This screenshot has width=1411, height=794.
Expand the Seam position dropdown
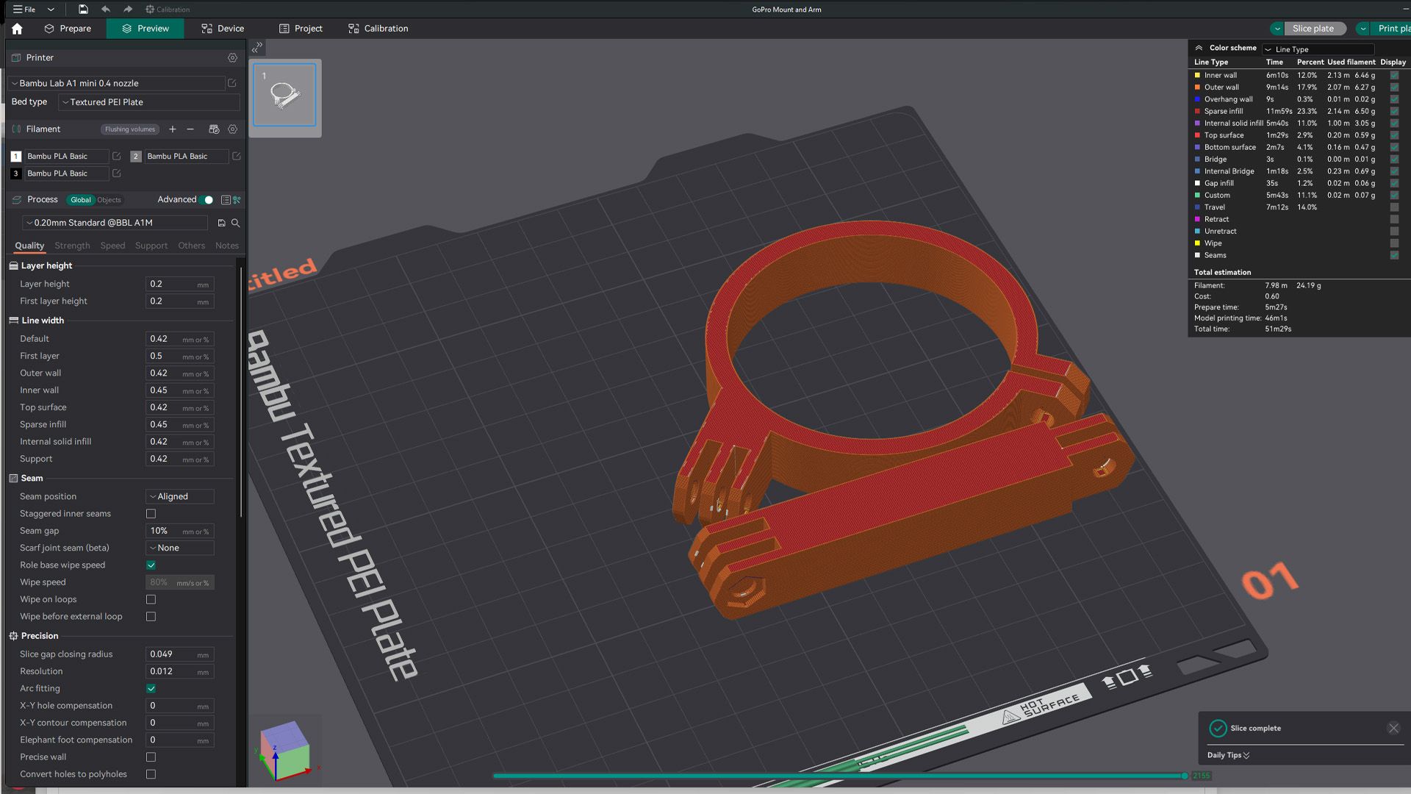pyautogui.click(x=179, y=496)
